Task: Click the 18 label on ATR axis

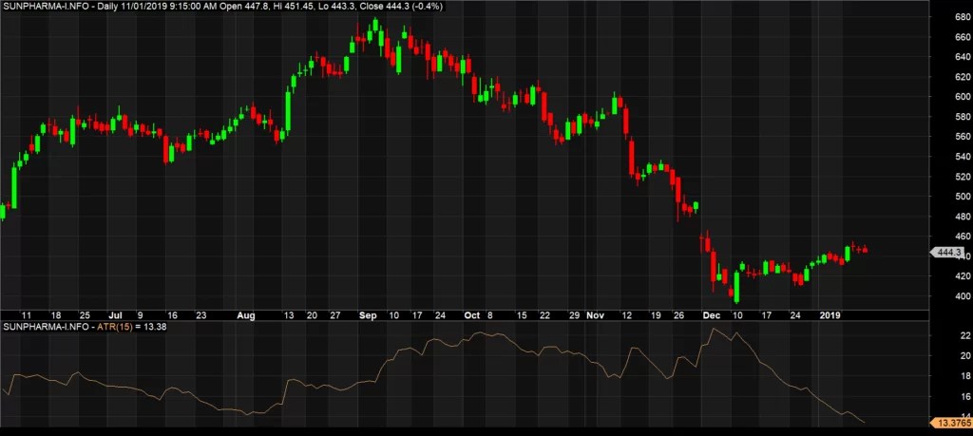Action: point(965,376)
